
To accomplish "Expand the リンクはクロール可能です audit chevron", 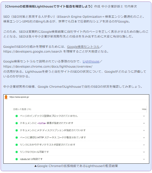I will (x=144, y=152).
